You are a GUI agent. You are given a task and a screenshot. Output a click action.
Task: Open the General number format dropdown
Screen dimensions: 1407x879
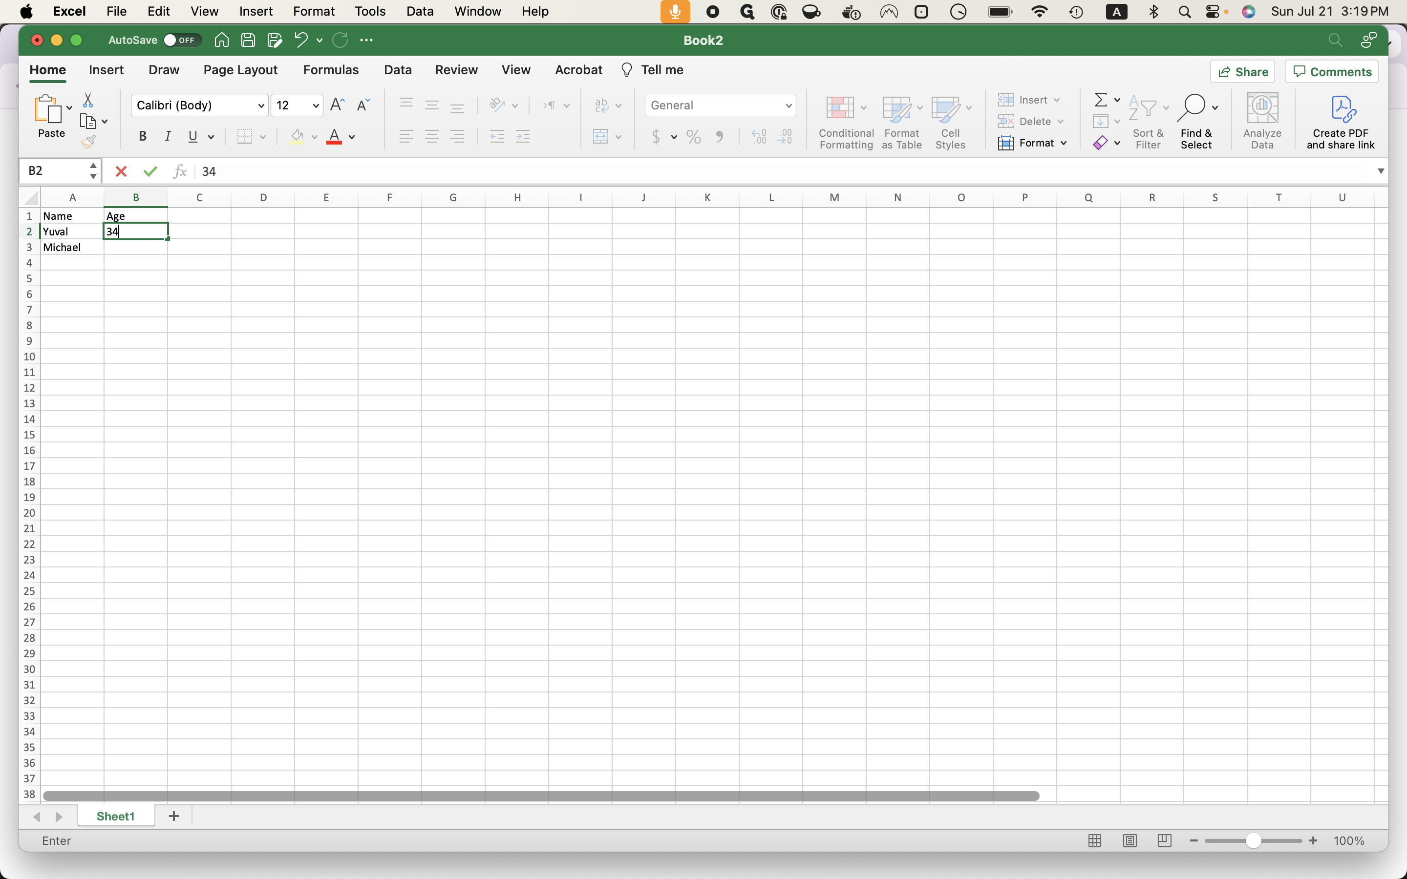[788, 106]
